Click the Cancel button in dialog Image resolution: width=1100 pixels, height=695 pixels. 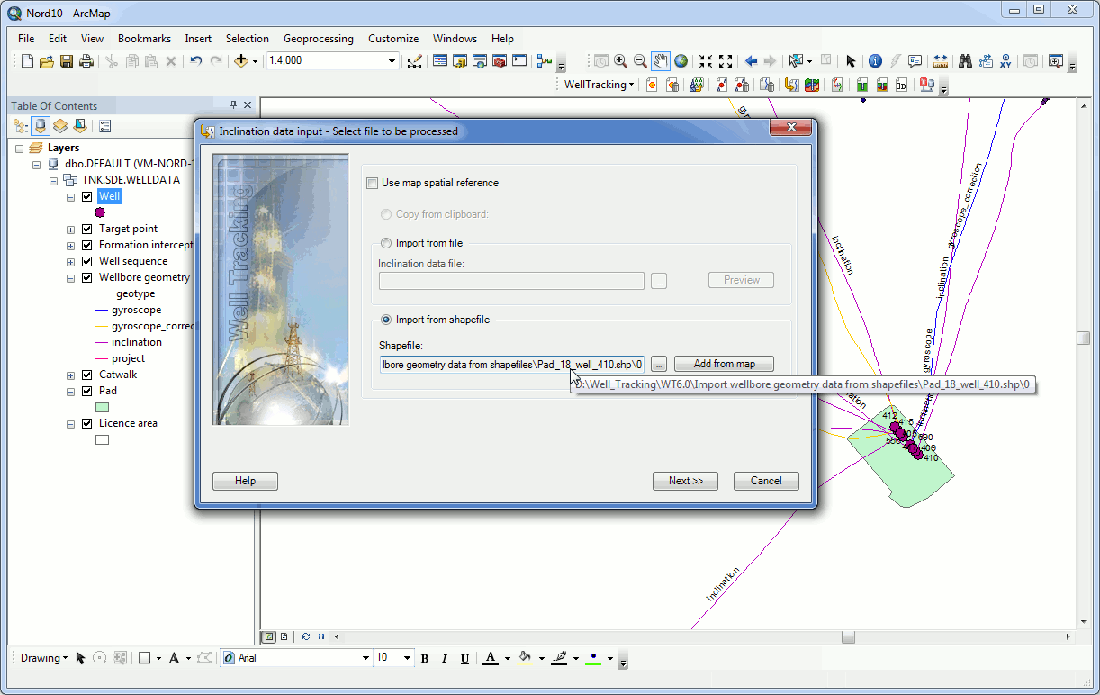766,481
